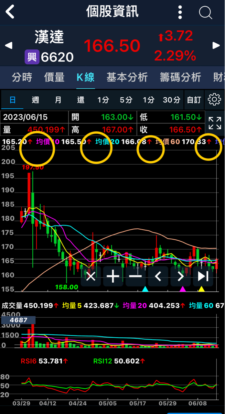Screen dimensions: 225x414
Task: Tap the 均價60 moving average label
Action: (x=168, y=141)
